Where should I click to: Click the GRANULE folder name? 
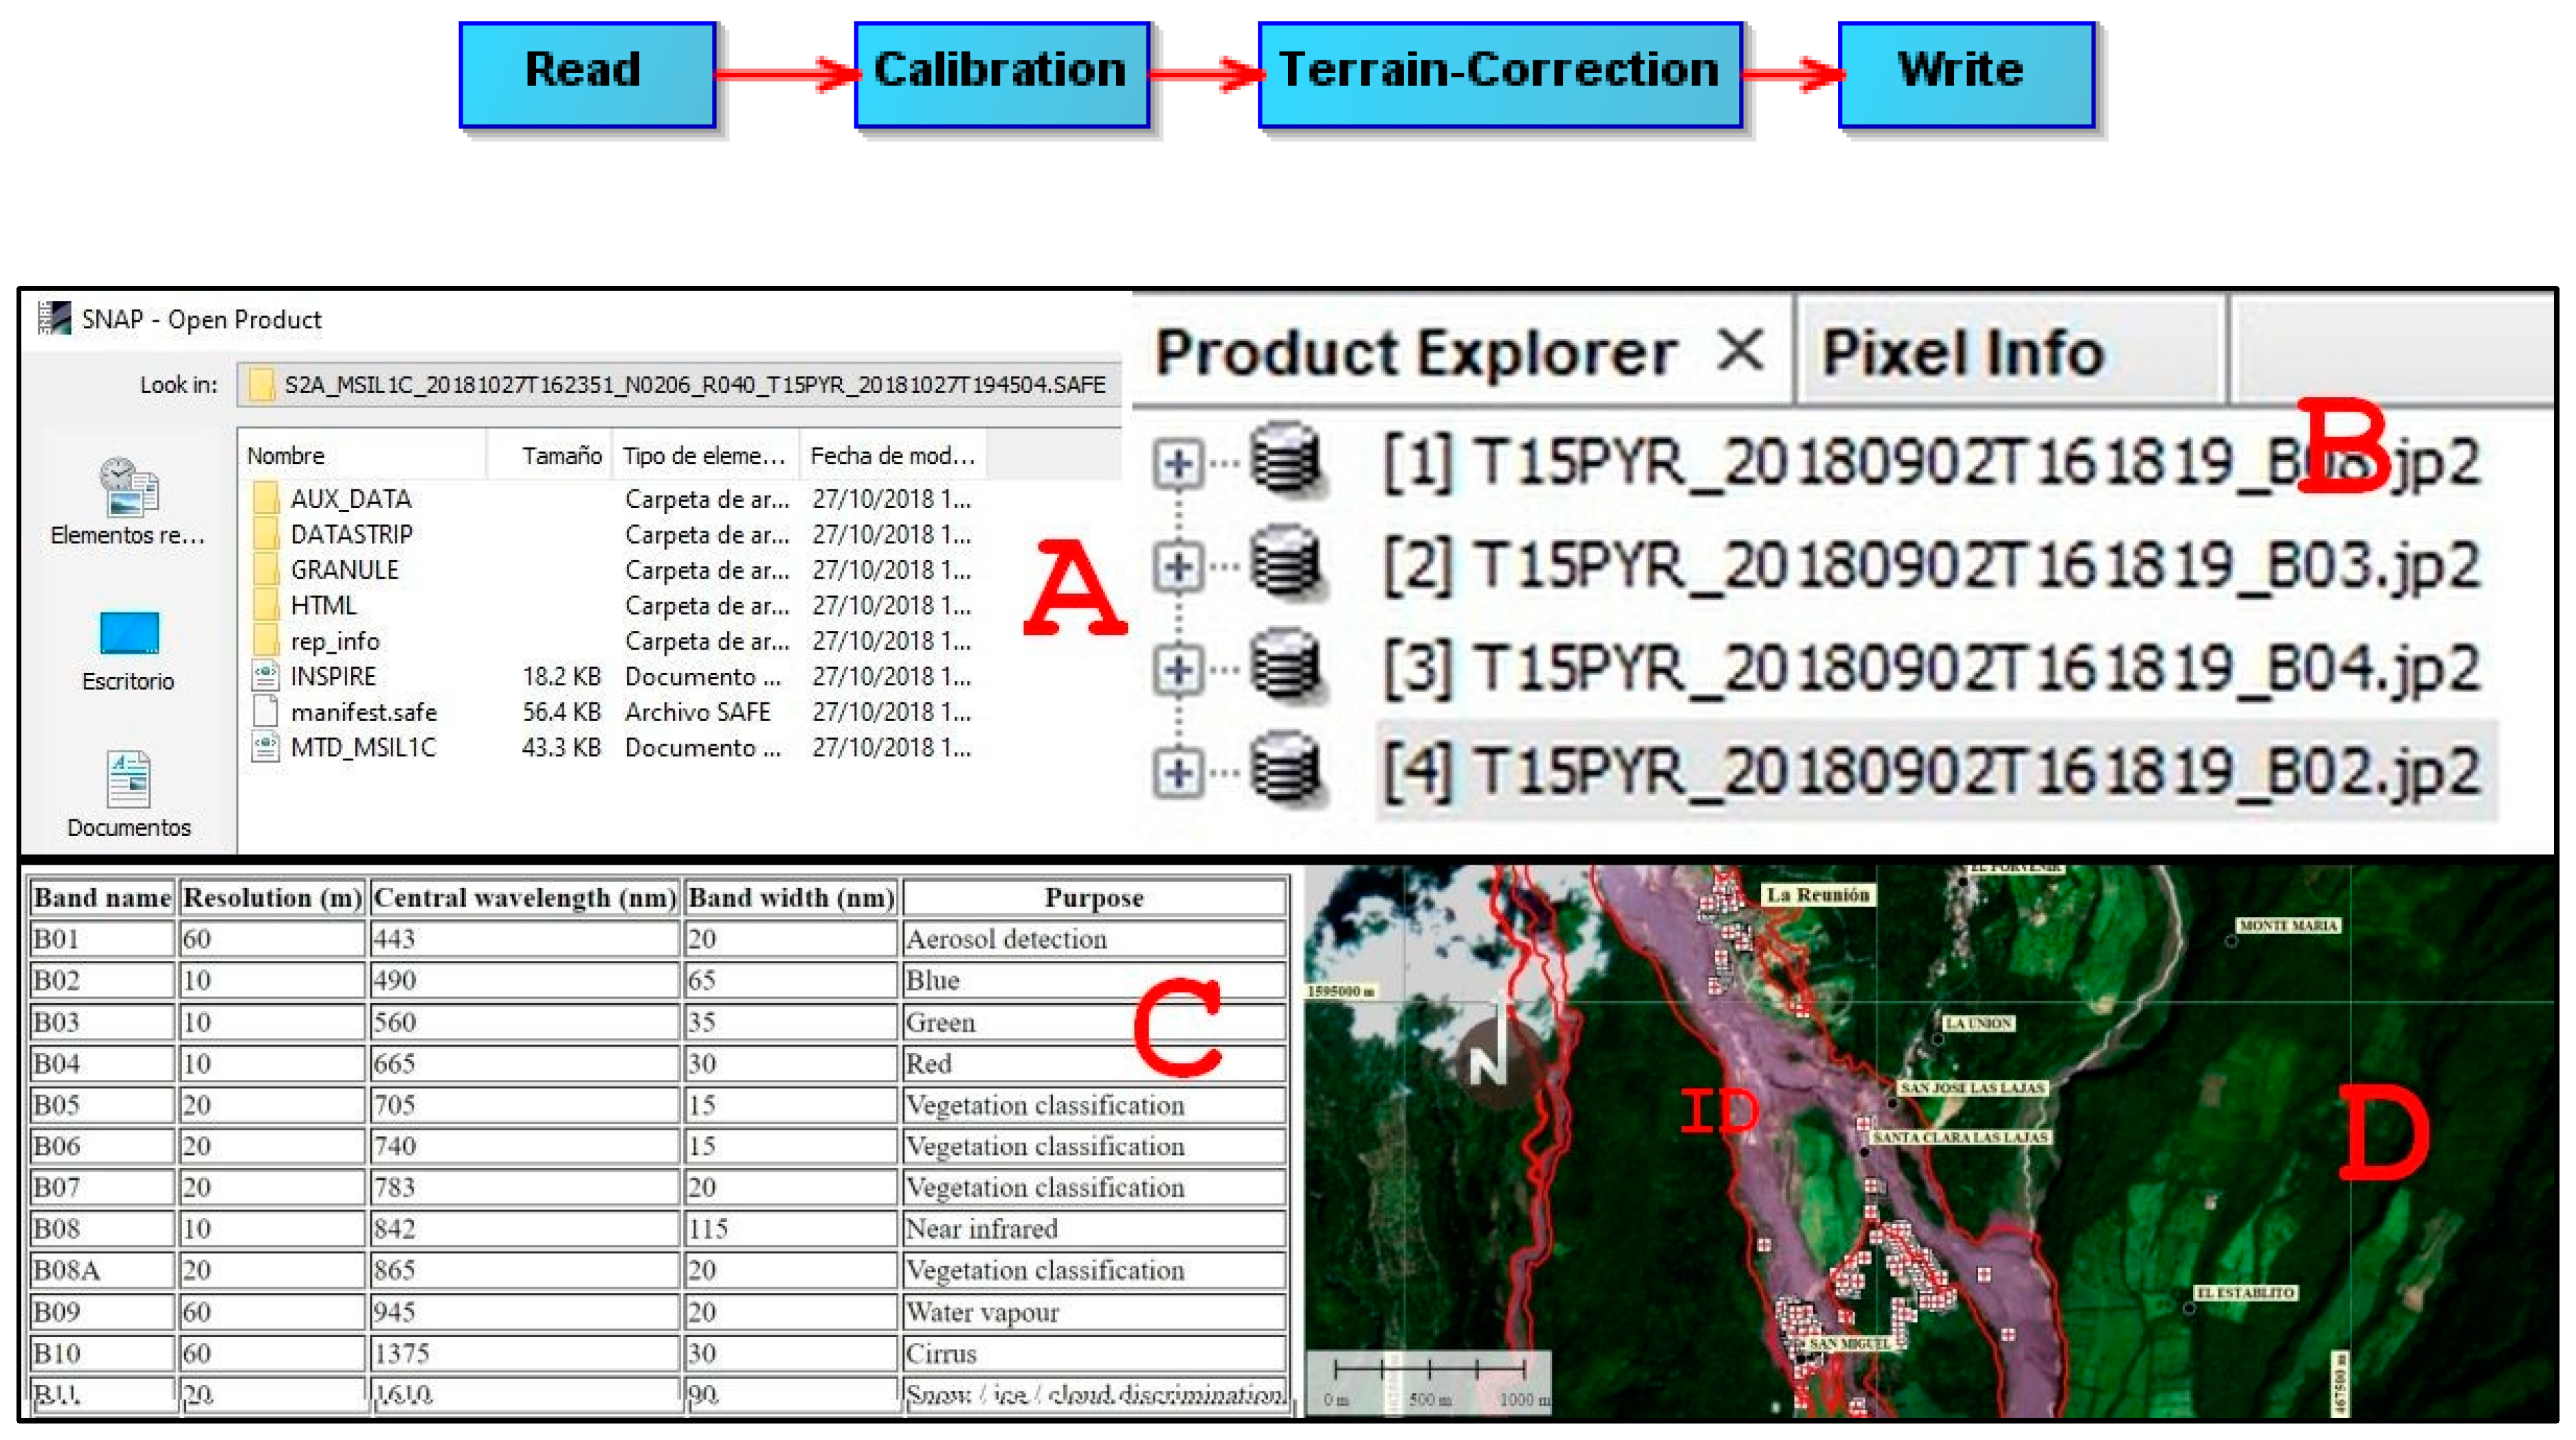[344, 570]
